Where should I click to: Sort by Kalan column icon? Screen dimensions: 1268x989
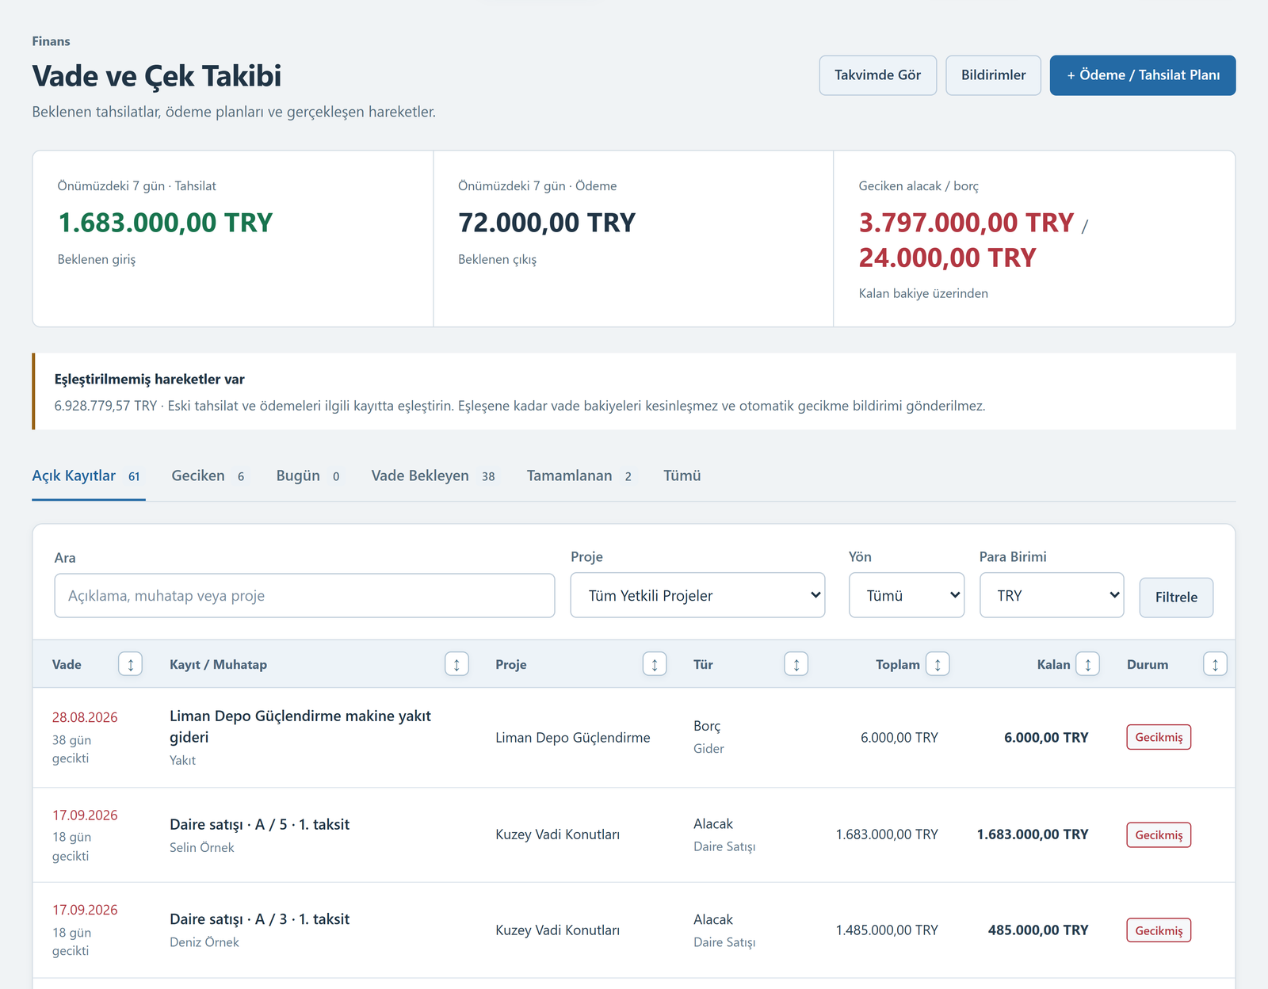pos(1088,664)
